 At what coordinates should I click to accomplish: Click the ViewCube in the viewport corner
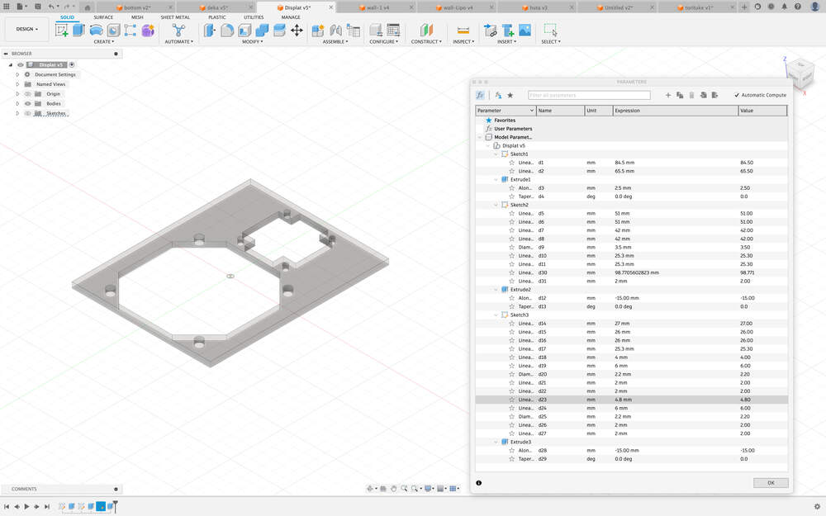tap(800, 75)
